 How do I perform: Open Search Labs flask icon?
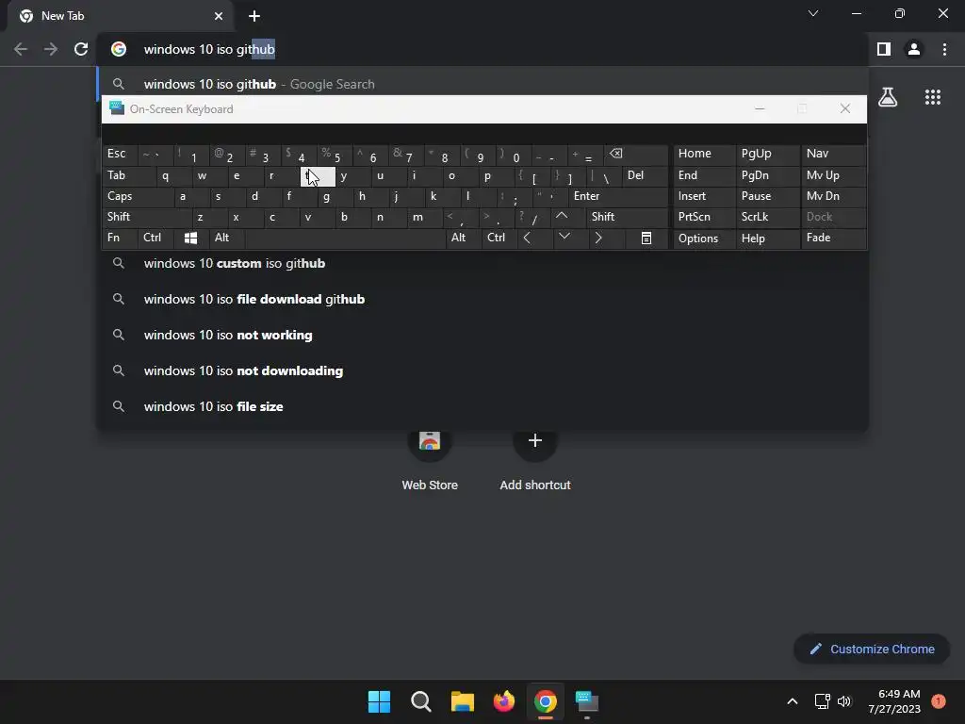click(888, 97)
